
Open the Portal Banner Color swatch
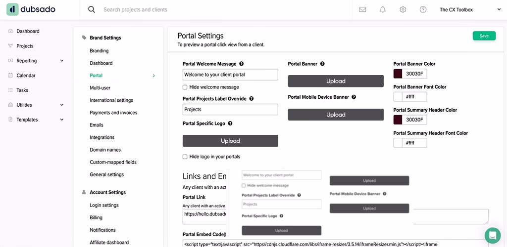click(398, 74)
